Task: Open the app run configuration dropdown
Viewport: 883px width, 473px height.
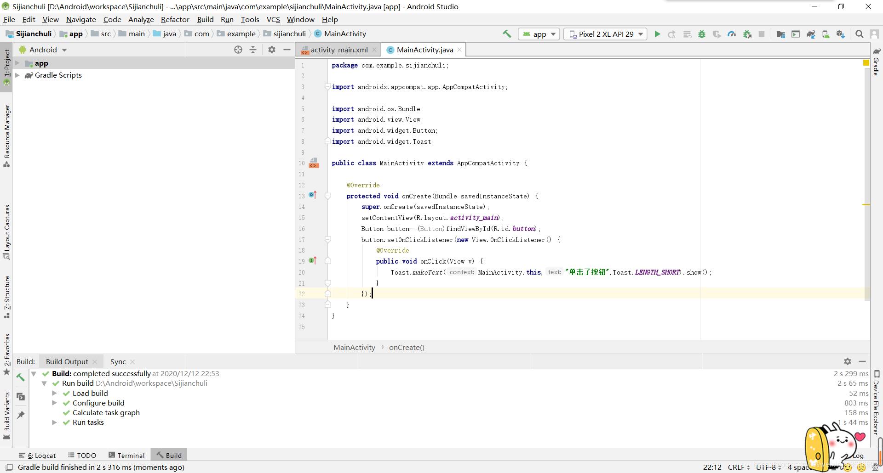Action: tap(539, 34)
